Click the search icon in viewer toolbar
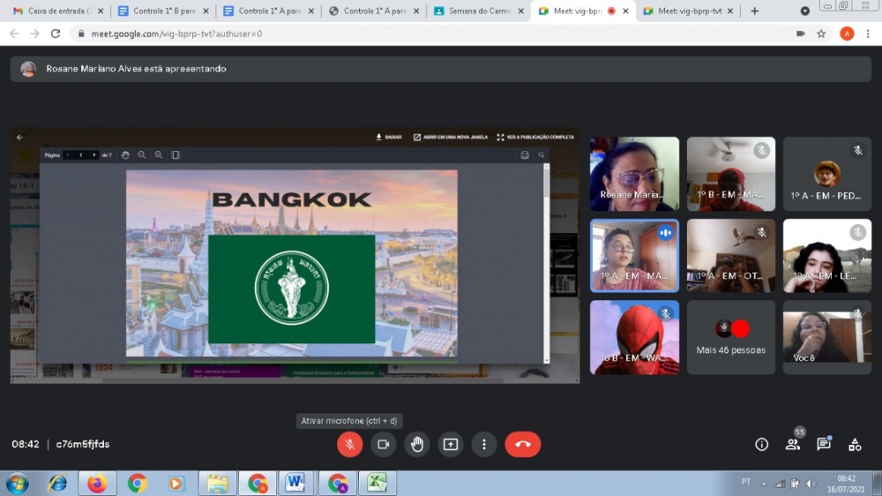This screenshot has width=882, height=496. click(542, 154)
